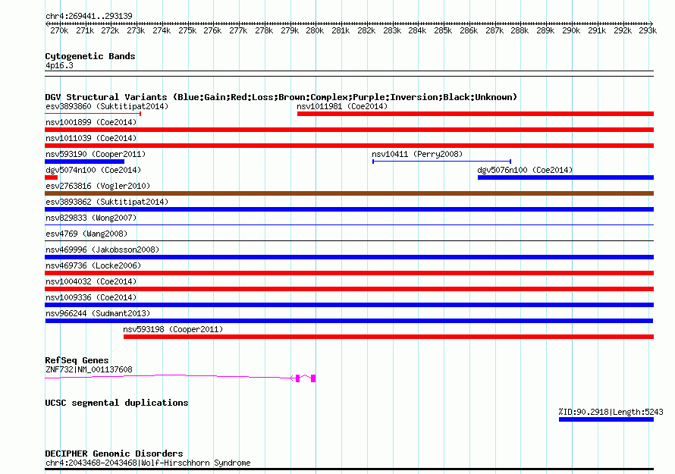Viewport: 675px width, 474px height.
Task: Click the 280k ruler tick label
Action: pyautogui.click(x=315, y=30)
